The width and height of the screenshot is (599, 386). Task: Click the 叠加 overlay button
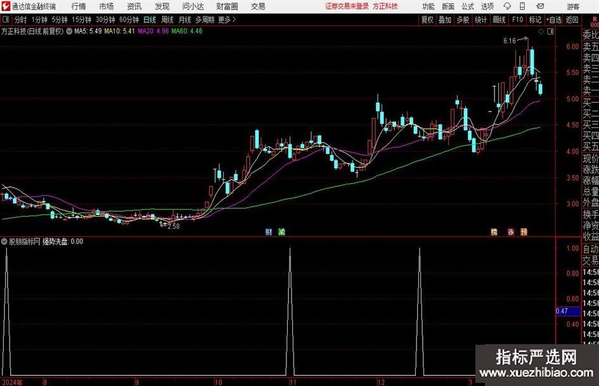pos(445,20)
